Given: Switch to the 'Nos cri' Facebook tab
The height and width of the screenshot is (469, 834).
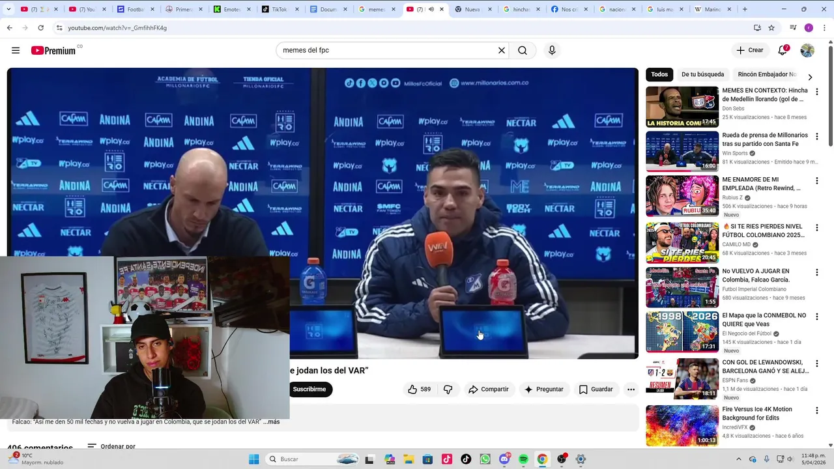Looking at the screenshot, I should [569, 9].
